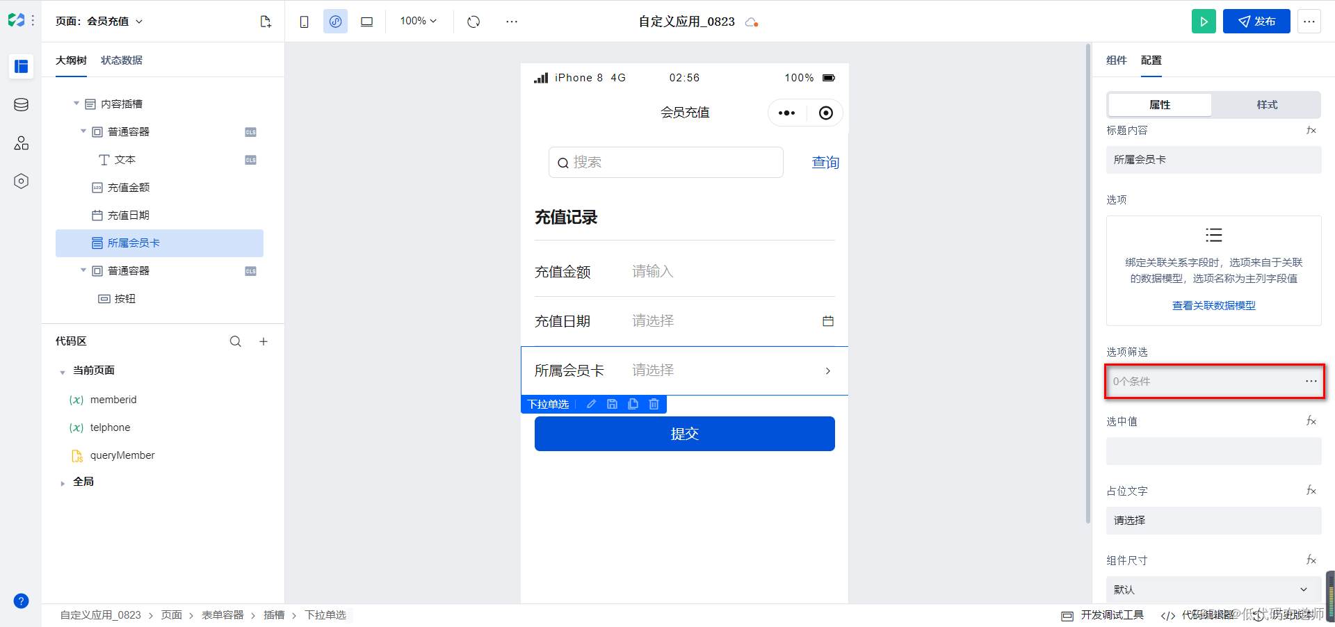
Task: Toggle fx binding for 选中值
Action: pos(1311,421)
